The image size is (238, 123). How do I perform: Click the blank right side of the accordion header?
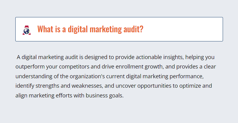tap(182, 29)
